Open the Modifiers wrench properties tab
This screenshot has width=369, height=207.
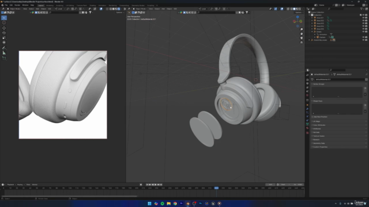(307, 109)
